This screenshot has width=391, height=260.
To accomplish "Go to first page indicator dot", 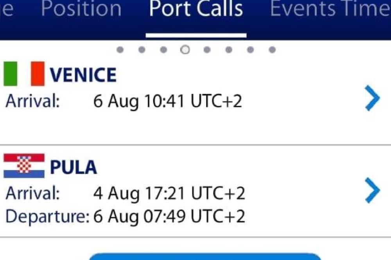I will 120,50.
